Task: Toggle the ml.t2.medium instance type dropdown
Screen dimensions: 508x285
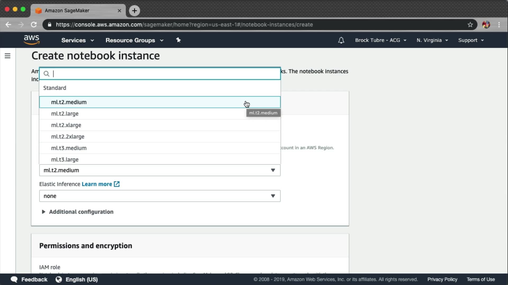Action: point(160,170)
